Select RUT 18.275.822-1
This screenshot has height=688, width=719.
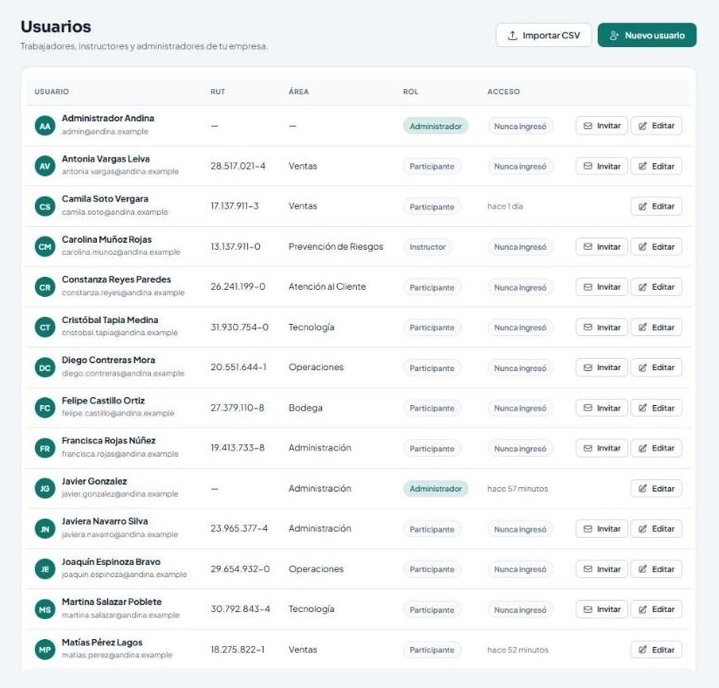(x=237, y=650)
